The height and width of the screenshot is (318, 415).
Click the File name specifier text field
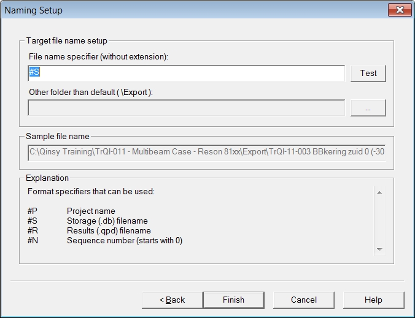click(x=186, y=73)
